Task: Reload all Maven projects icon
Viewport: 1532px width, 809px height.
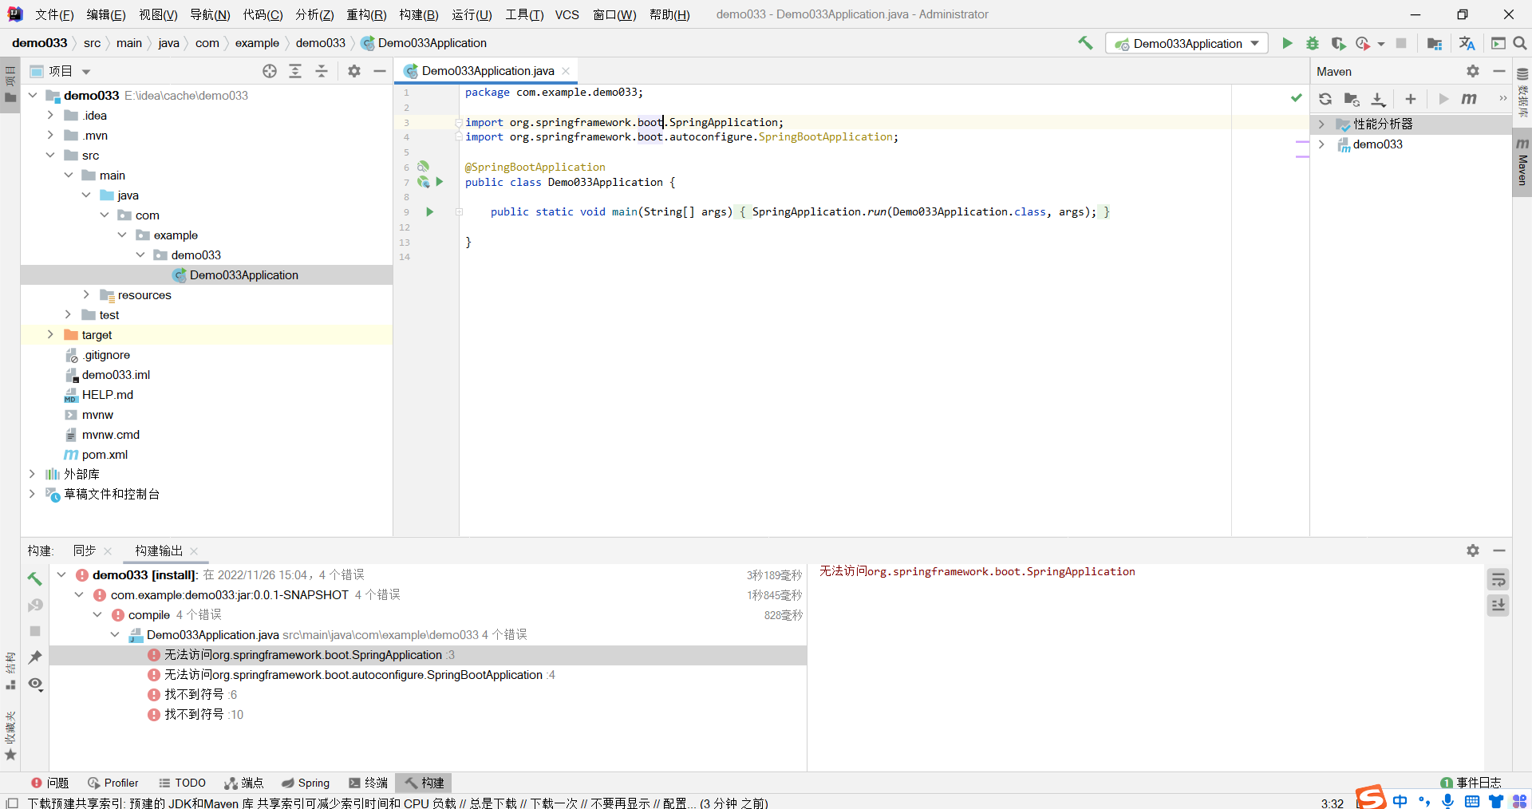Action: click(1325, 99)
